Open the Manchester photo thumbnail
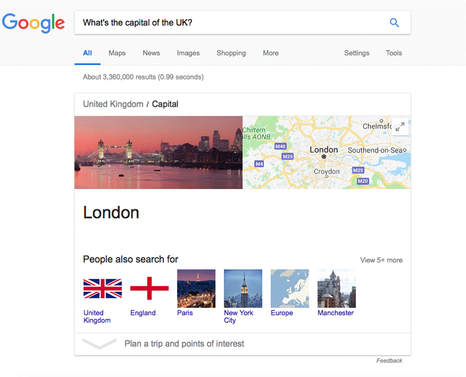This screenshot has height=377, width=466. click(x=337, y=288)
